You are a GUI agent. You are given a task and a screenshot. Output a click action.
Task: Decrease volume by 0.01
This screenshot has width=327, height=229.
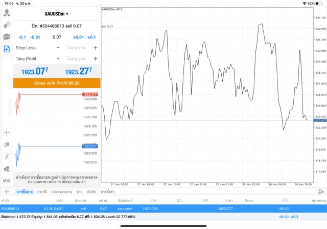click(35, 37)
